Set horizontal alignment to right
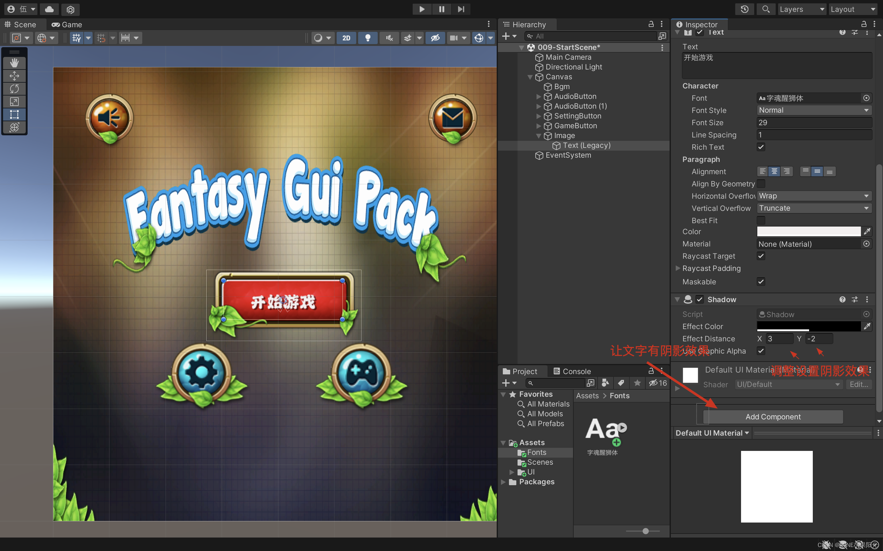Screen dimensions: 883x551 787,171
